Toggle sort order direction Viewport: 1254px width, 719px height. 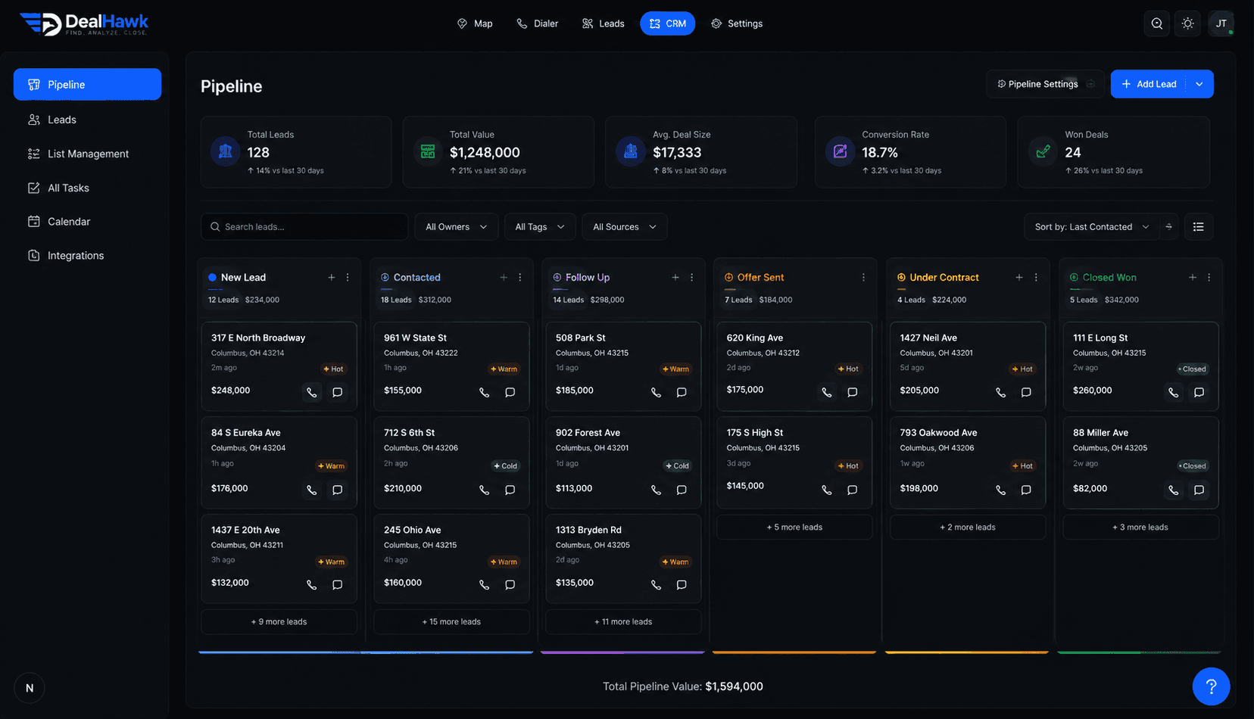tap(1168, 227)
